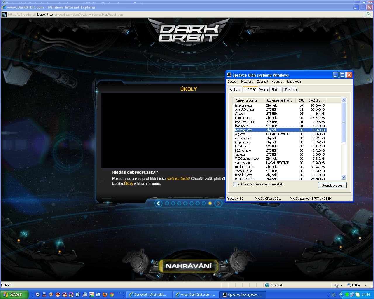Switch to www.DarkOrbit.com taskbar window
This screenshot has width=374, height=299.
(x=196, y=295)
